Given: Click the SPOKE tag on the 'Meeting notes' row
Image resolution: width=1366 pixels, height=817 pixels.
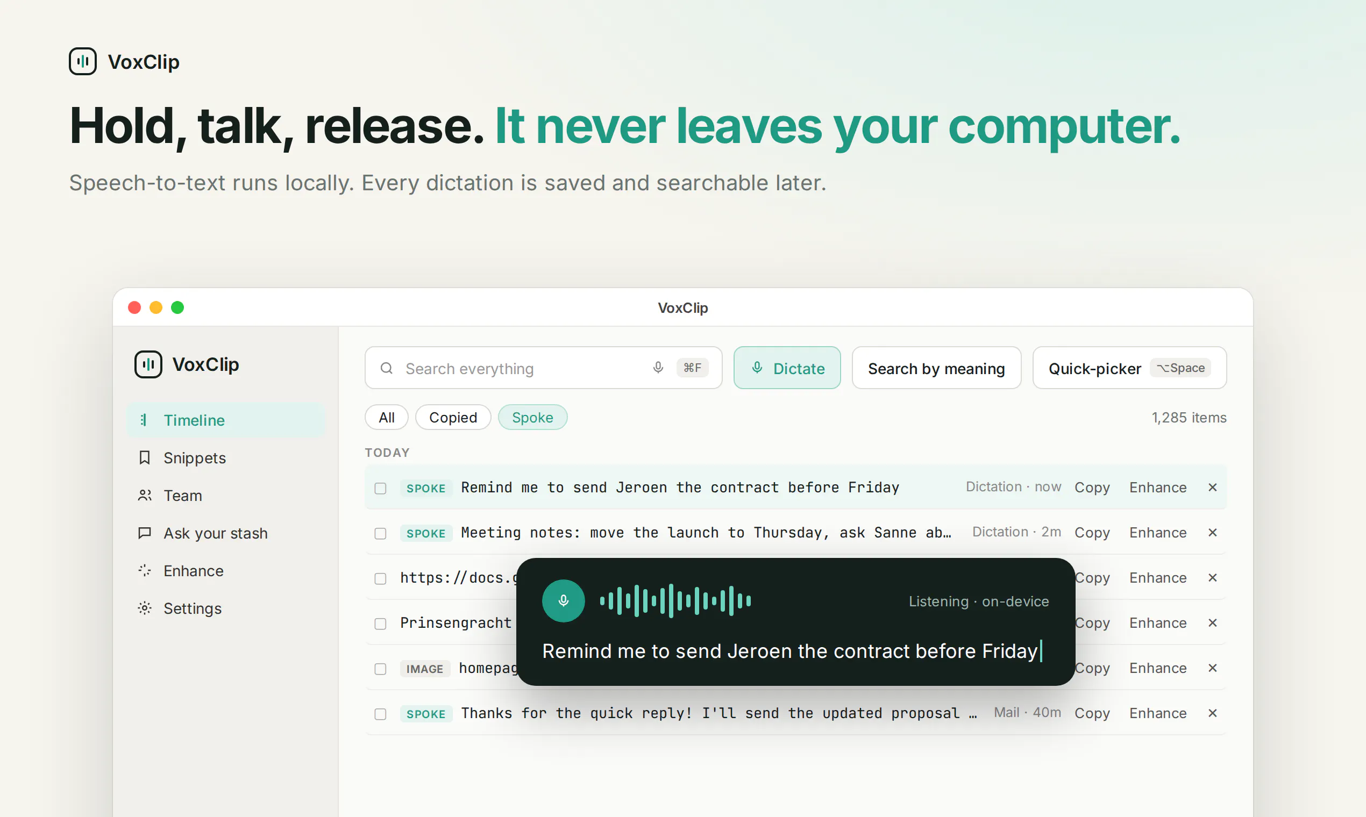Looking at the screenshot, I should (x=426, y=533).
